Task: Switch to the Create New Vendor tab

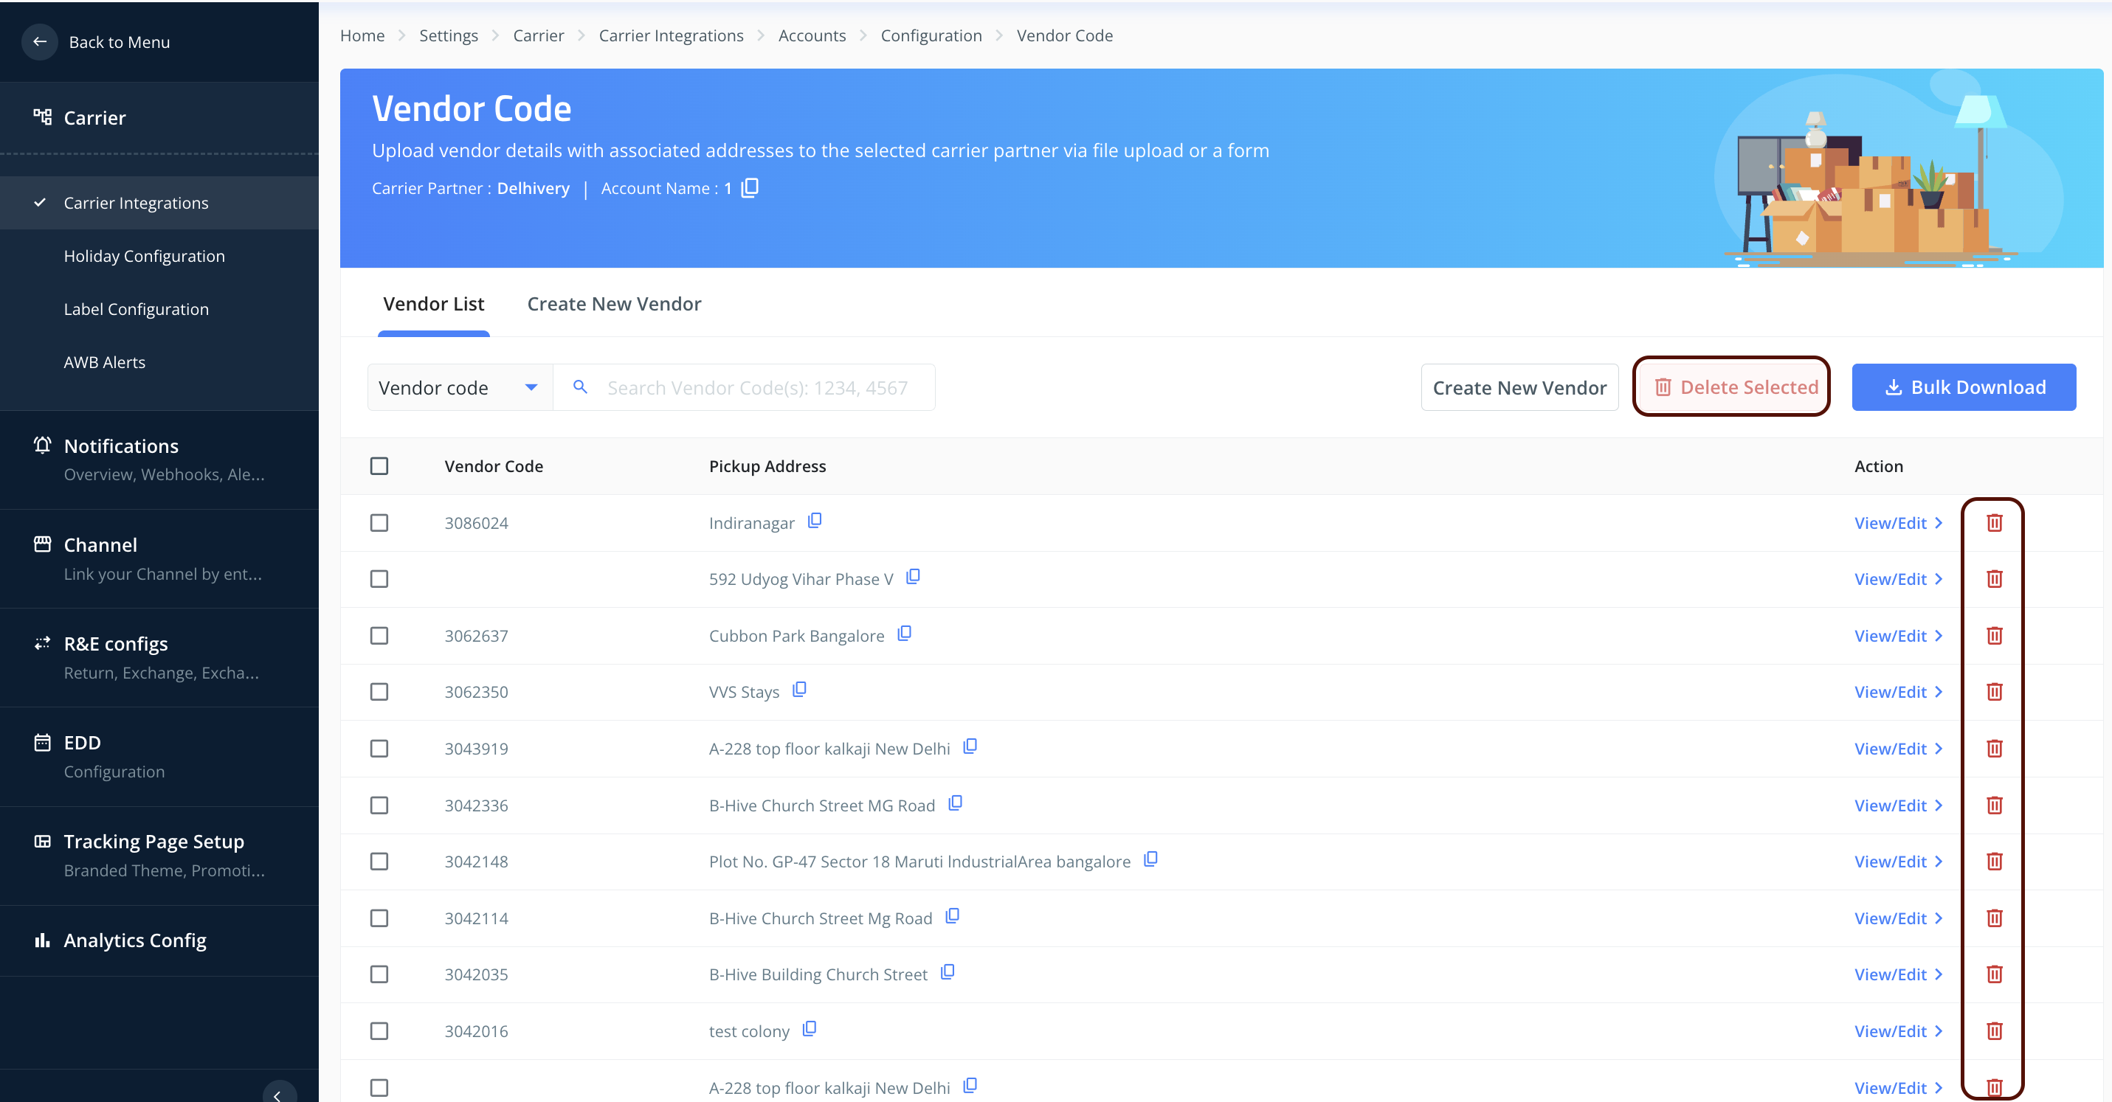Action: coord(613,304)
